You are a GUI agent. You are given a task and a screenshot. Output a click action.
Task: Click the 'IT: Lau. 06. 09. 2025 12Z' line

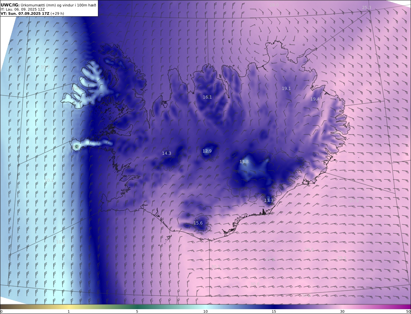(22, 9)
